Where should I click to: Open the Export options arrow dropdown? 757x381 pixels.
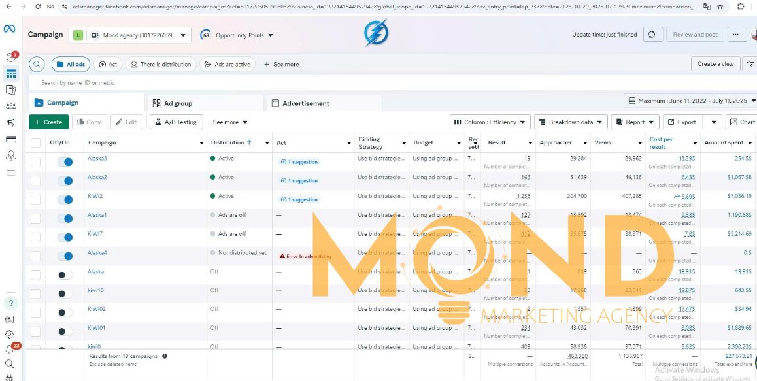click(713, 122)
